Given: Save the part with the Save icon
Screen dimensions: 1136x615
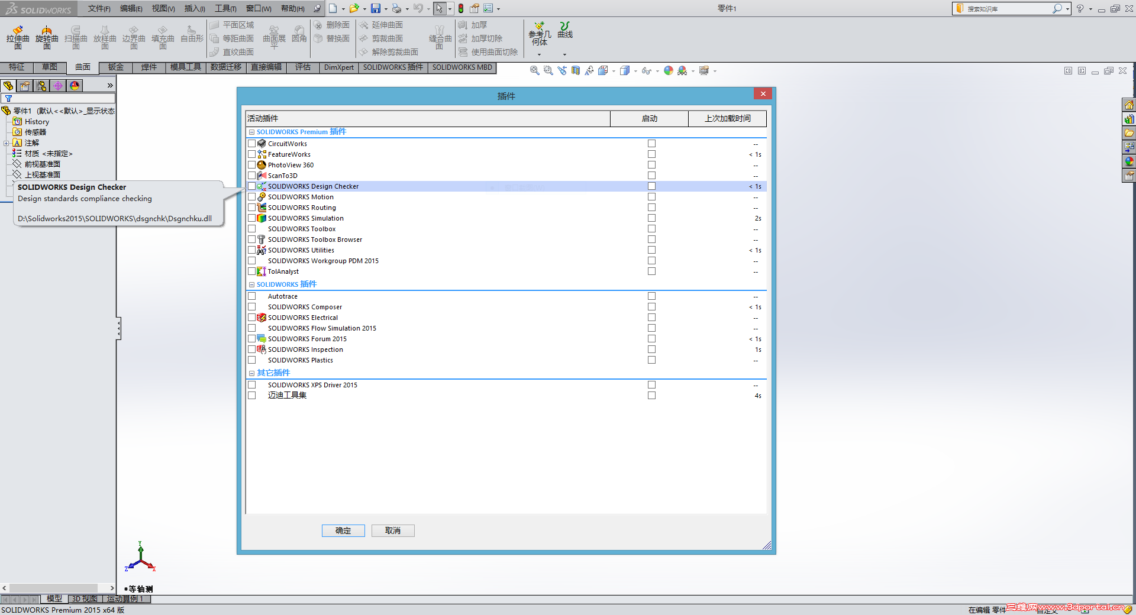Looking at the screenshot, I should pos(376,8).
